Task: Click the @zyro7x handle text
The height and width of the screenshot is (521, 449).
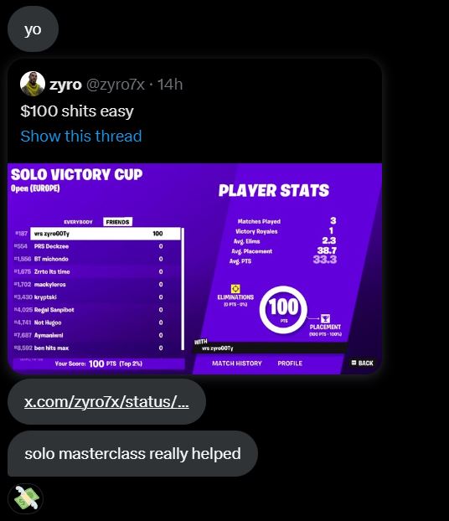Action: coord(116,85)
